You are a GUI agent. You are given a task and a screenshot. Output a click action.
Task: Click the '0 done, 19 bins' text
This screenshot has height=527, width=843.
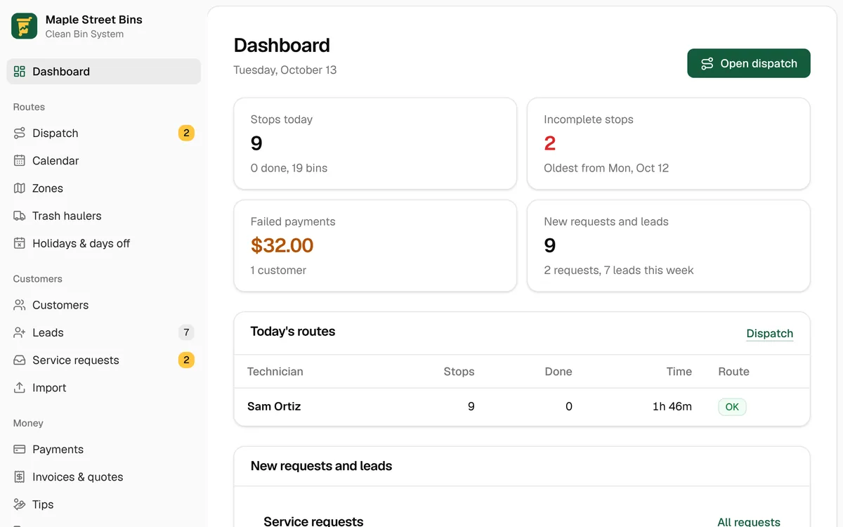289,168
